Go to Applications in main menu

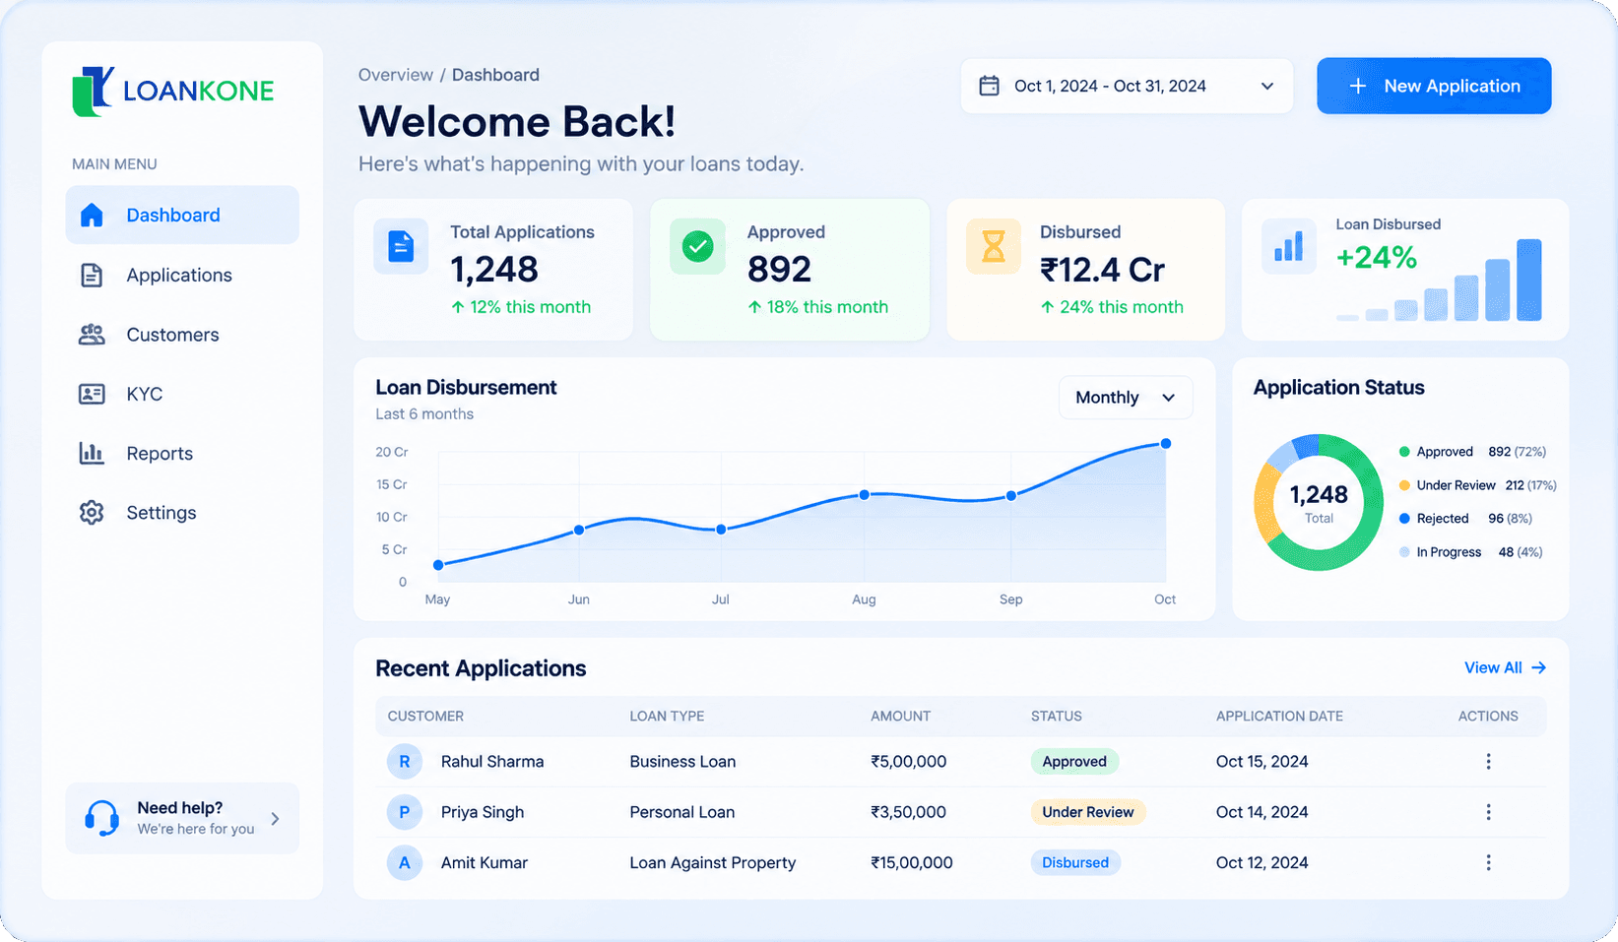click(182, 275)
